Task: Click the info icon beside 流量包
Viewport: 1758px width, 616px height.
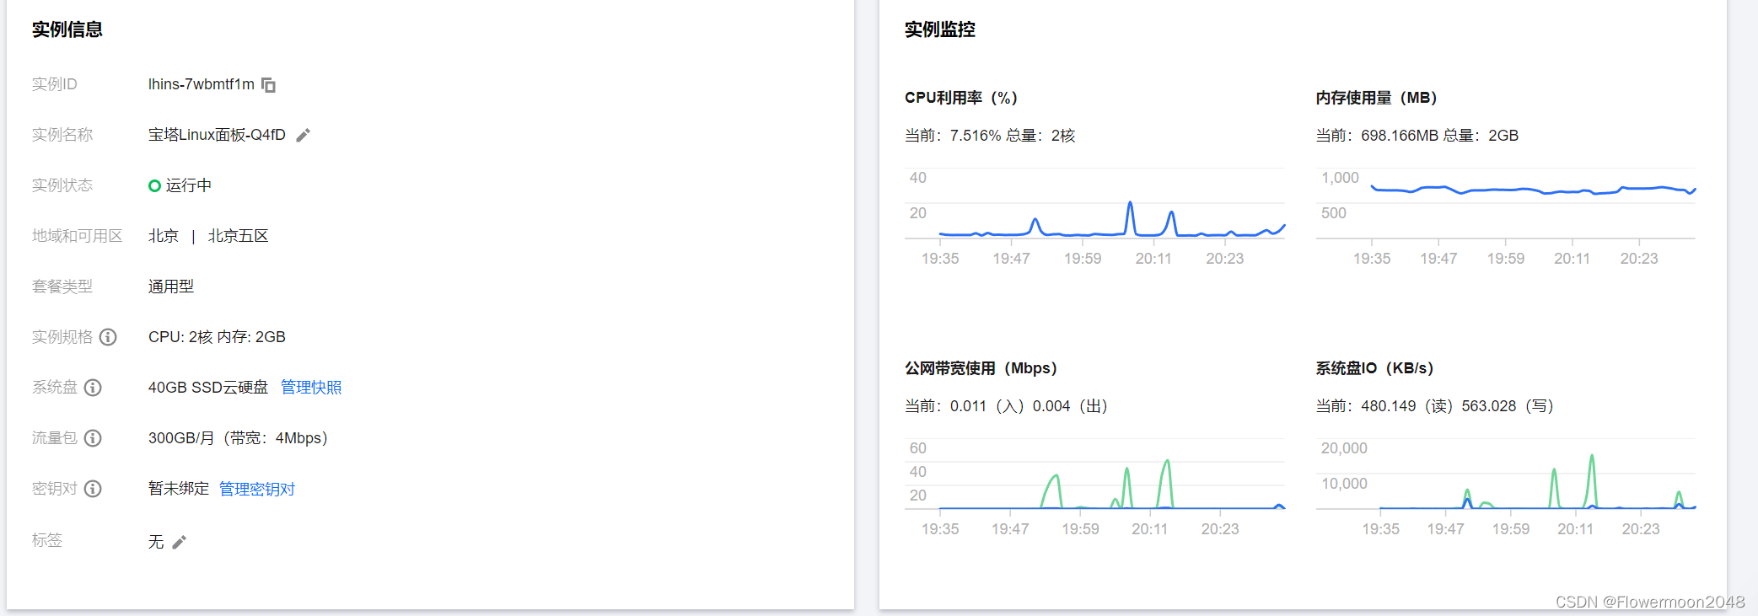Action: pos(93,438)
